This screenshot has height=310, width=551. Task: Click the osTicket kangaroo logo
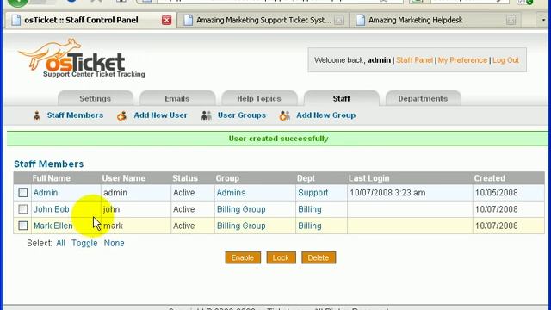[x=81, y=58]
